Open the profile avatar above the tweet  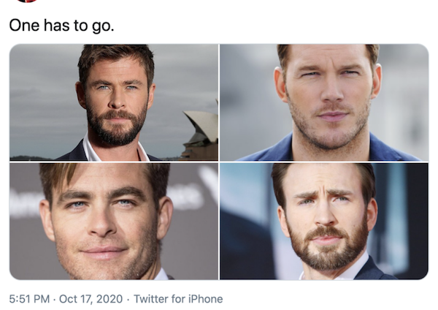pos(26,1)
